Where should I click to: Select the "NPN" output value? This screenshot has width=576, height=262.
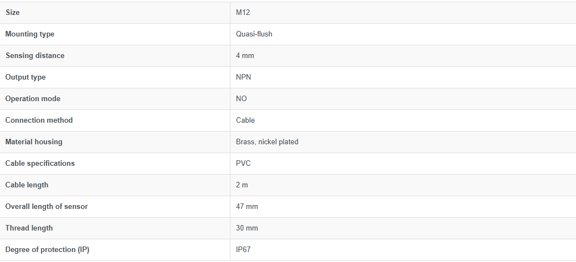click(243, 77)
